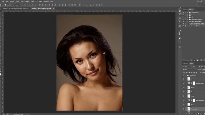Click the Lock all padlock icon
This screenshot has height=115, width=205.
(196, 73)
